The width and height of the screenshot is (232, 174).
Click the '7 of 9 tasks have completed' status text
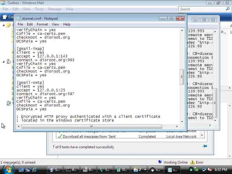click(83, 147)
